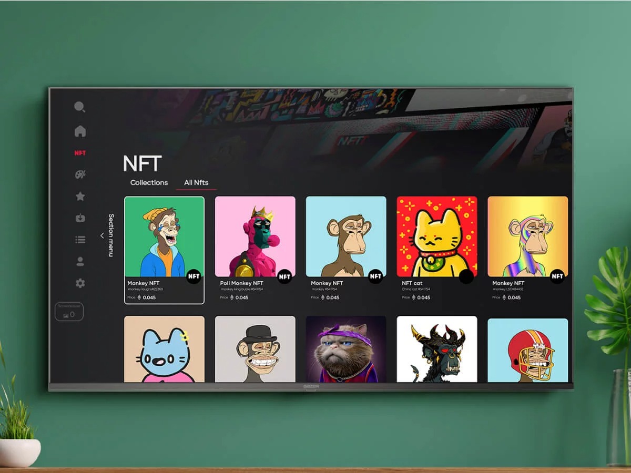Open the list view sidebar icon
631x473 pixels.
80,240
